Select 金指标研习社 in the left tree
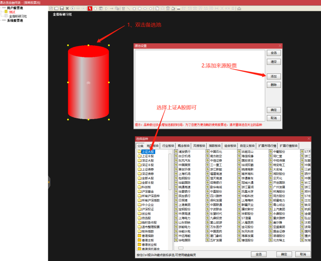This screenshot has height=261, width=321. coord(18,16)
